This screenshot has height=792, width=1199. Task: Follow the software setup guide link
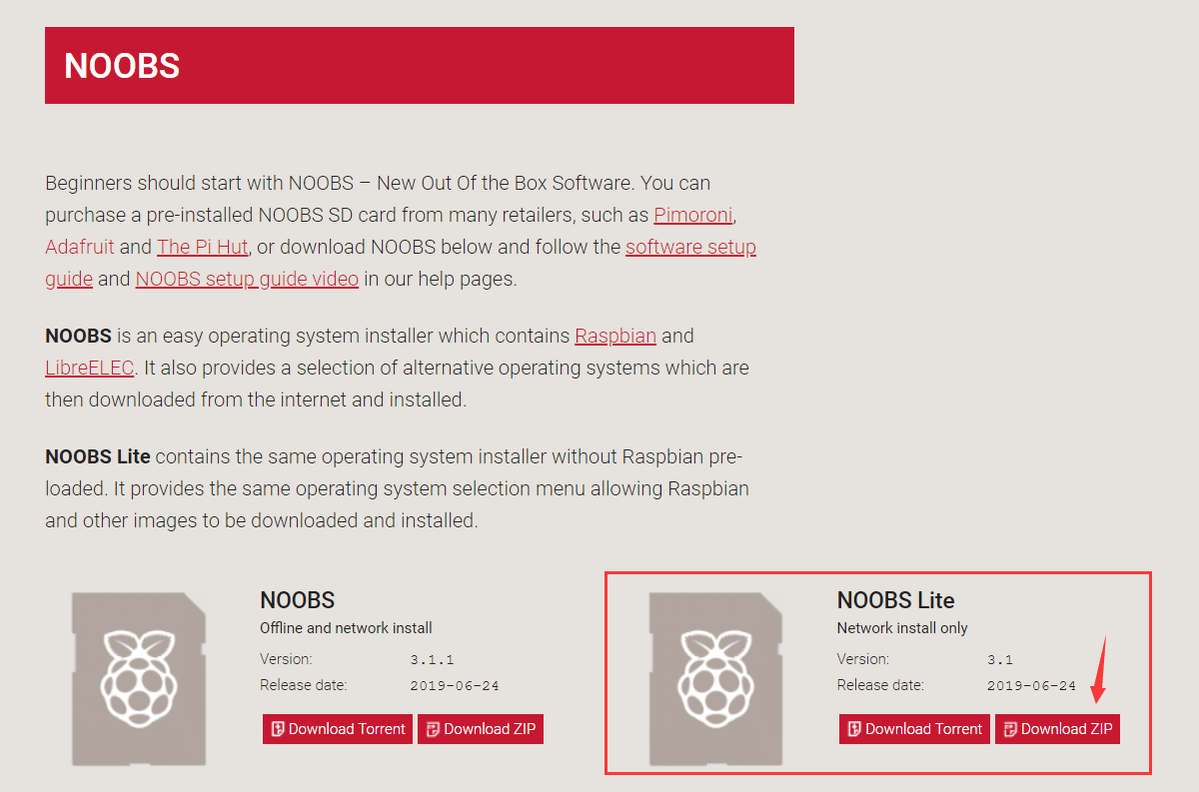click(x=690, y=247)
